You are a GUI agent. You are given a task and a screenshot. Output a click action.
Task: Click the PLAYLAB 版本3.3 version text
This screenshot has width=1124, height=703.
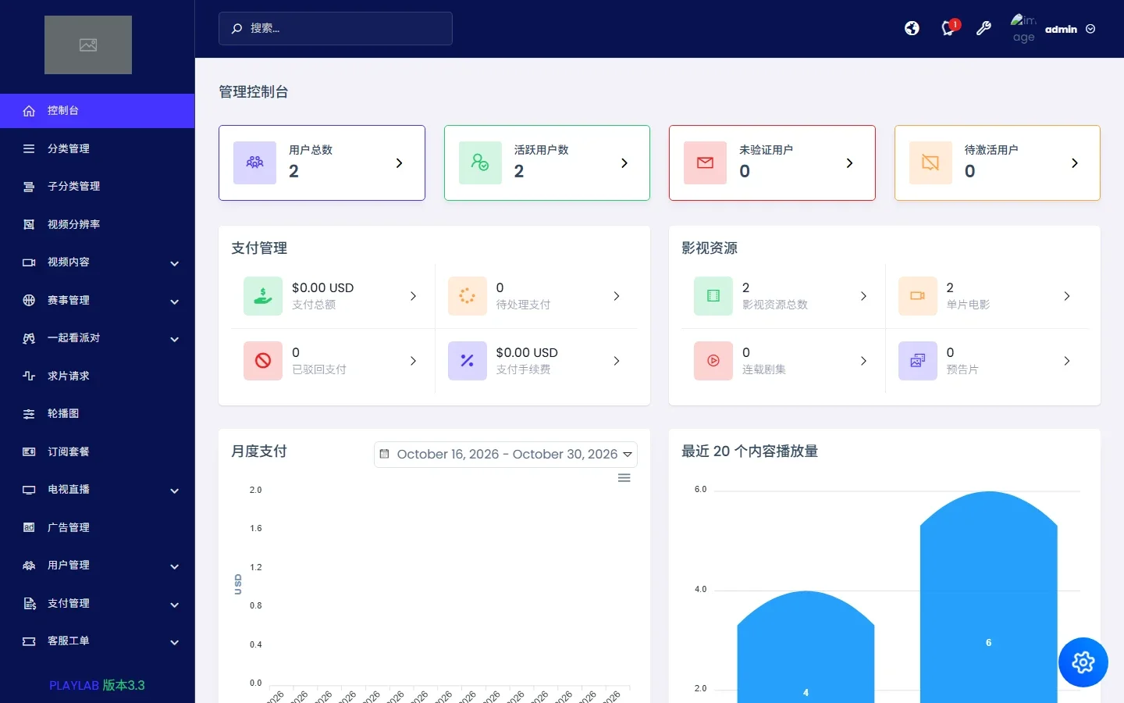point(98,685)
